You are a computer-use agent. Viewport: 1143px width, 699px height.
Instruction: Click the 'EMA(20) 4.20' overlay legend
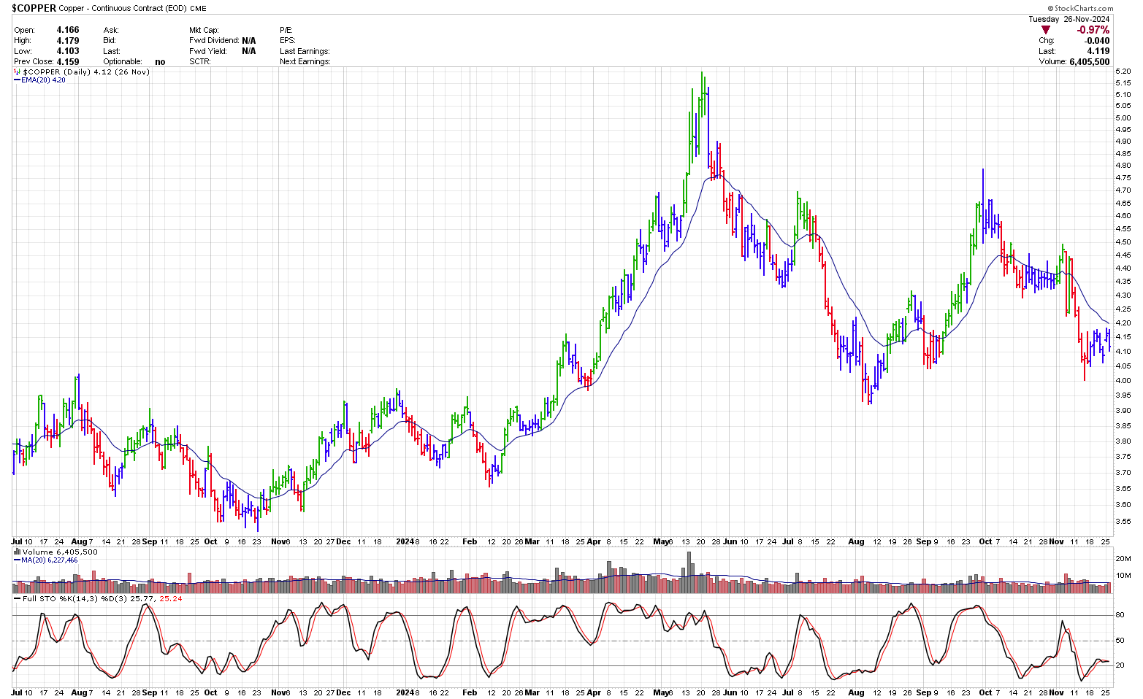(43, 80)
